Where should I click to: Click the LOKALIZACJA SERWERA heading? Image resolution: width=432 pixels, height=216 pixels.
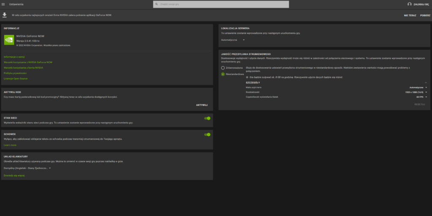(x=235, y=28)
